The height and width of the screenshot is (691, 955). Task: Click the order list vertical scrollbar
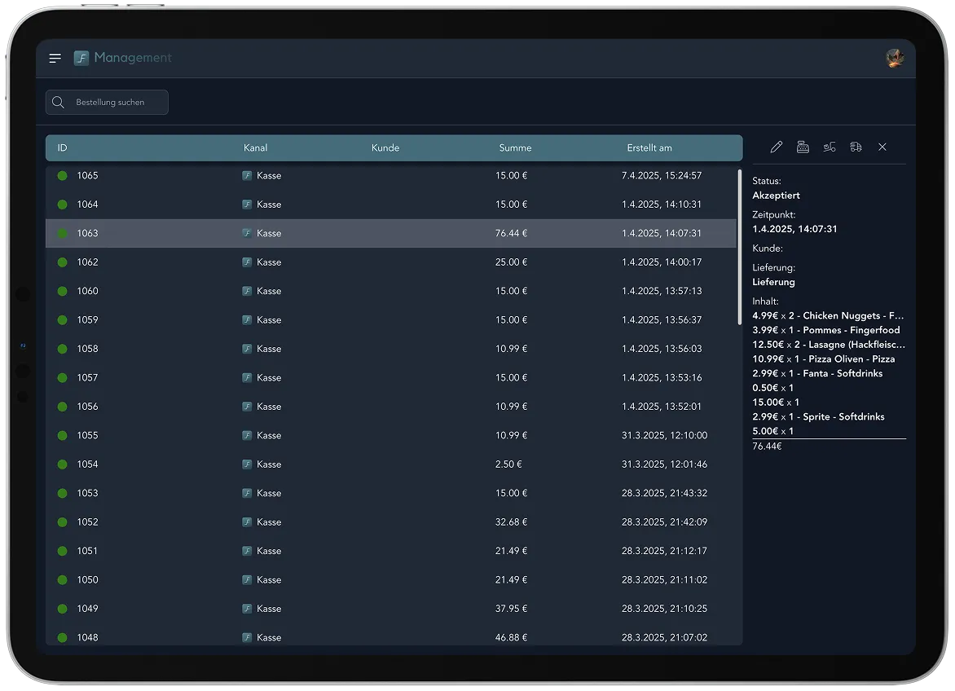740,244
